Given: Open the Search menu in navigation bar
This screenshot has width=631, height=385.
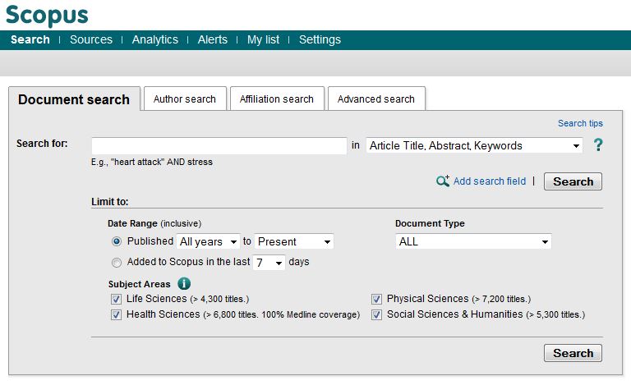Looking at the screenshot, I should (x=30, y=39).
